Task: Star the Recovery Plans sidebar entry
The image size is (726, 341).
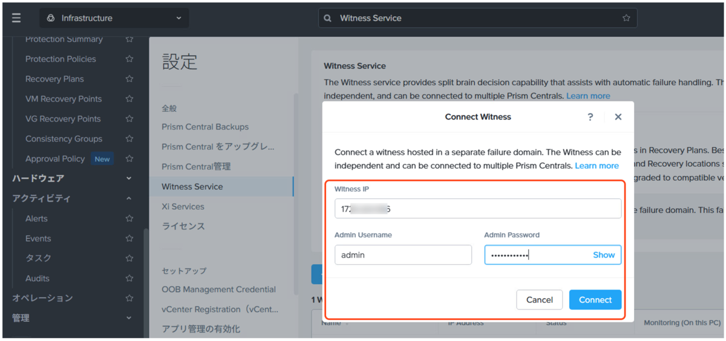Action: 129,79
